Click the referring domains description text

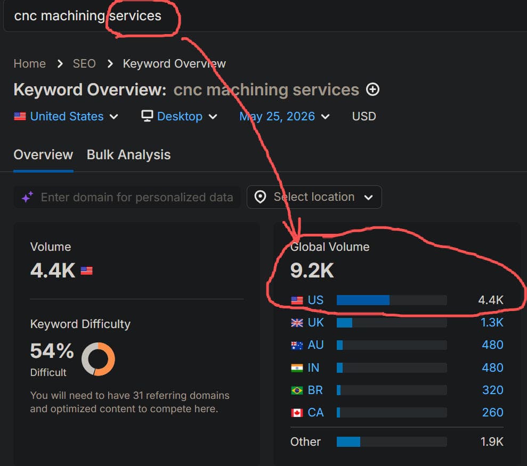(129, 402)
